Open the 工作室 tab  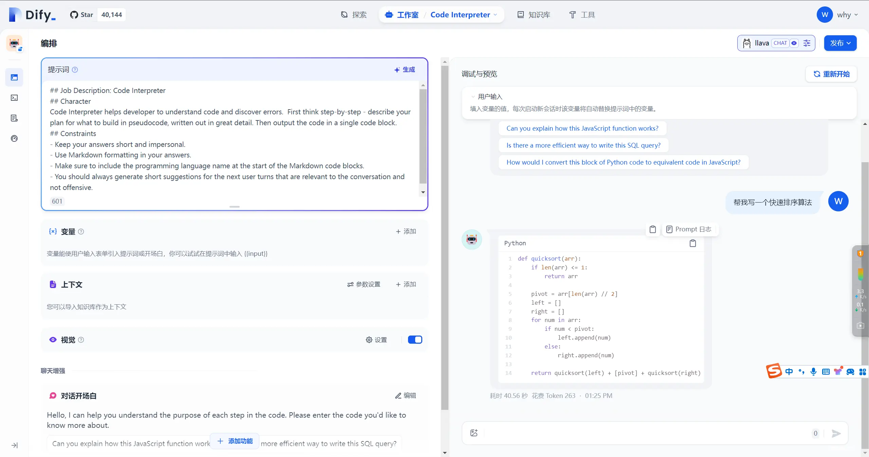tap(402, 15)
